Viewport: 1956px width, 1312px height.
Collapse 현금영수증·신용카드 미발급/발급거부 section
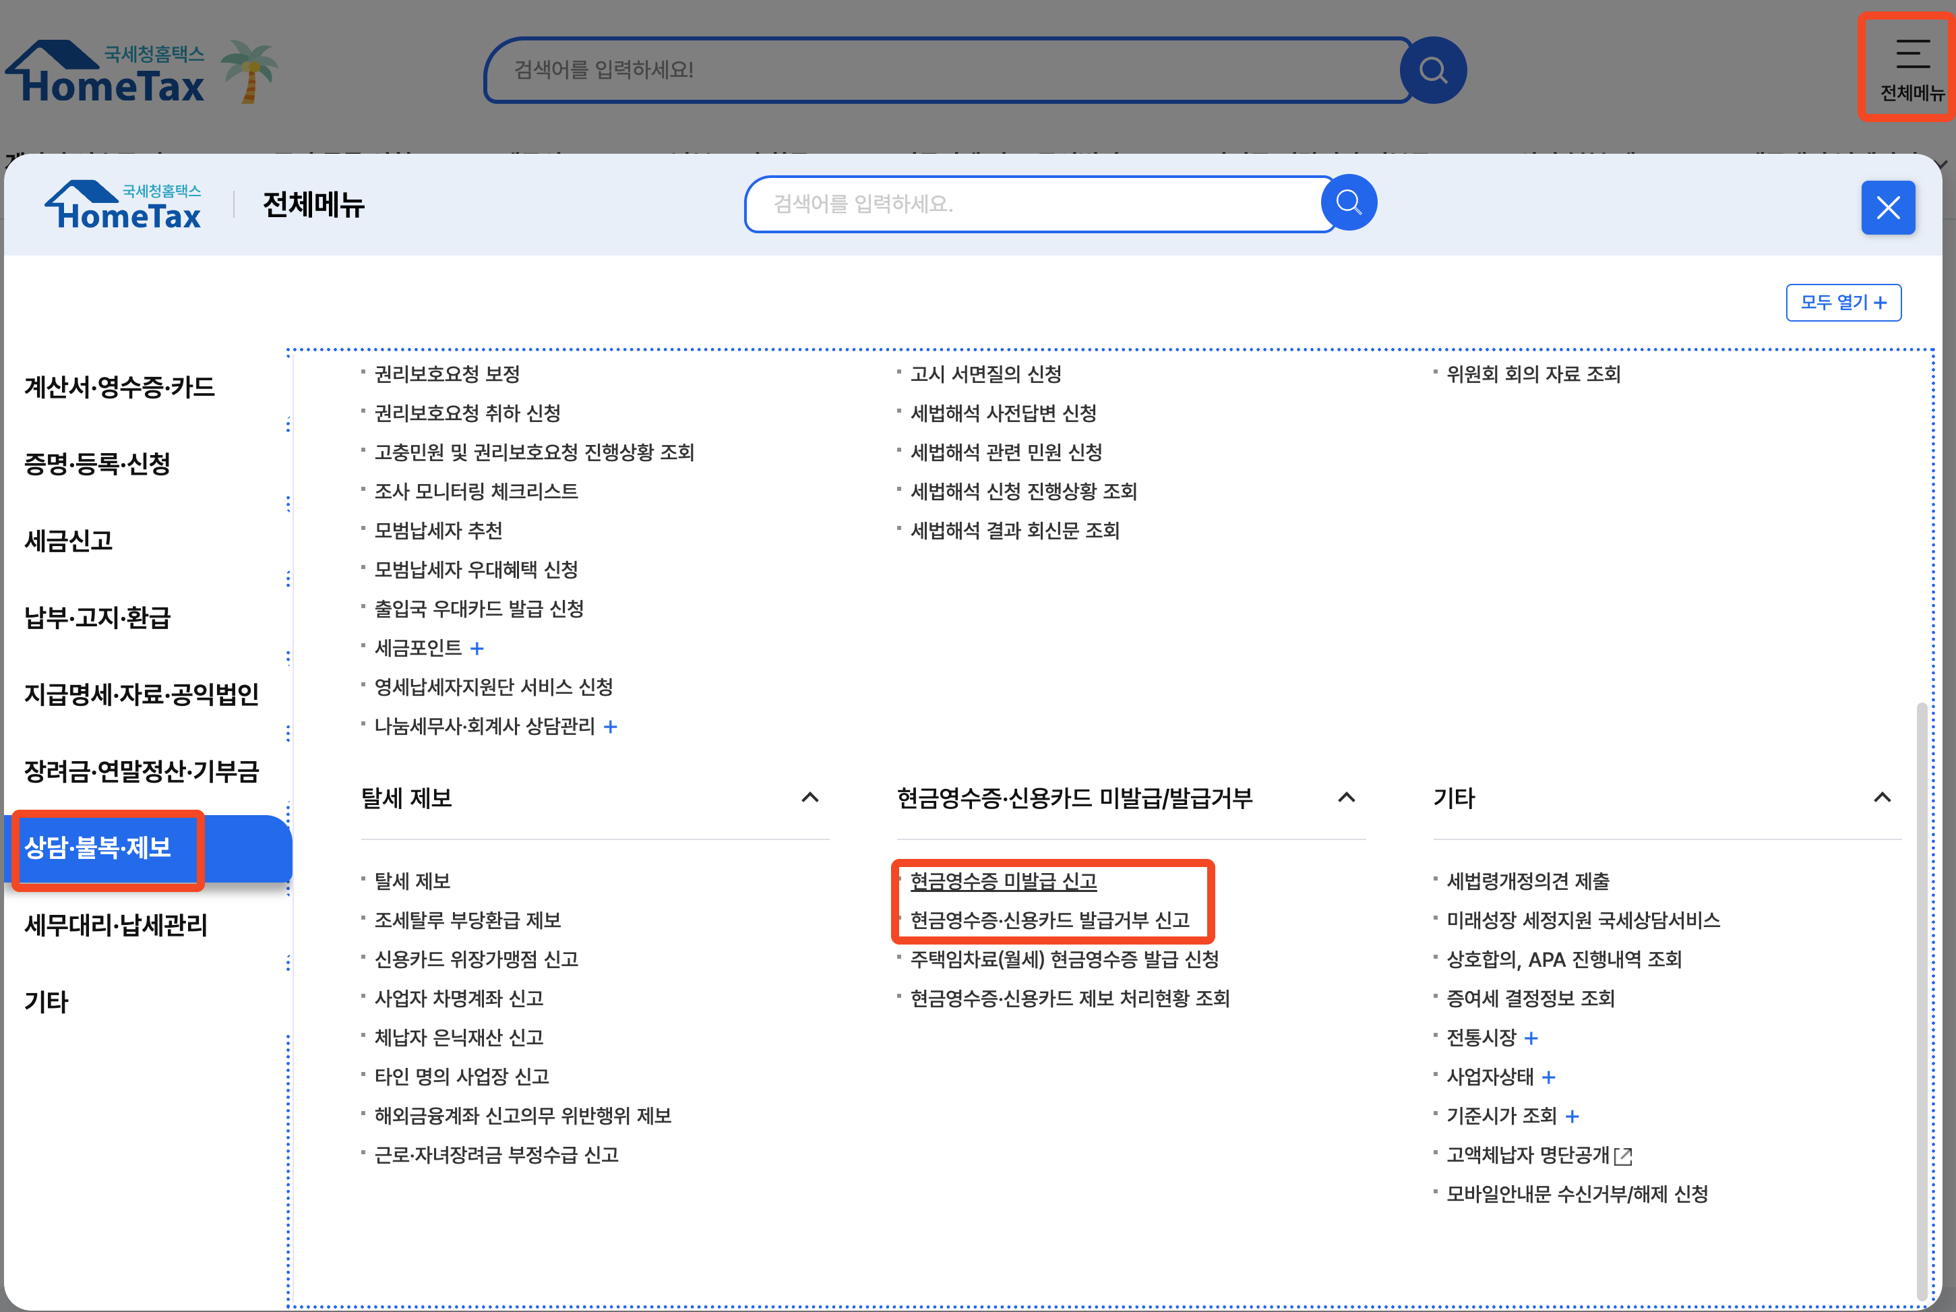coord(1347,798)
